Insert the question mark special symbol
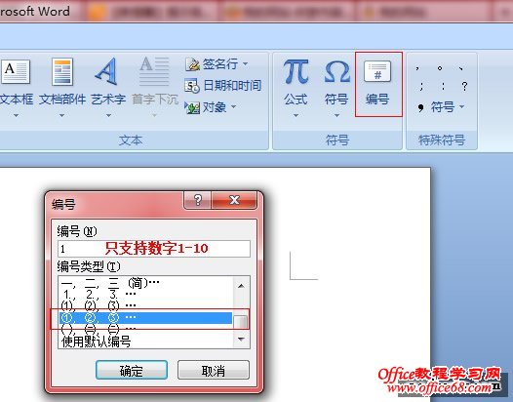Image resolution: width=513 pixels, height=402 pixels. click(464, 87)
